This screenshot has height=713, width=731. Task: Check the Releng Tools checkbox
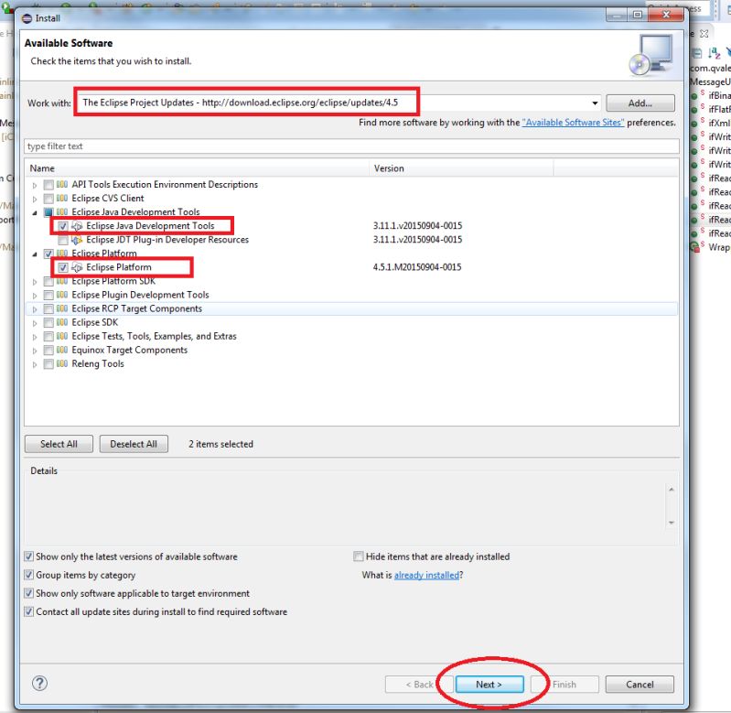point(48,364)
